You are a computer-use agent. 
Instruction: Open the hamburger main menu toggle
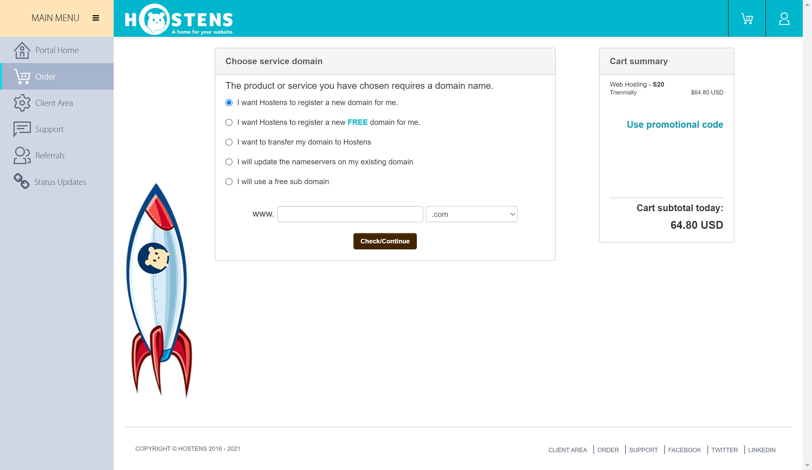(96, 18)
